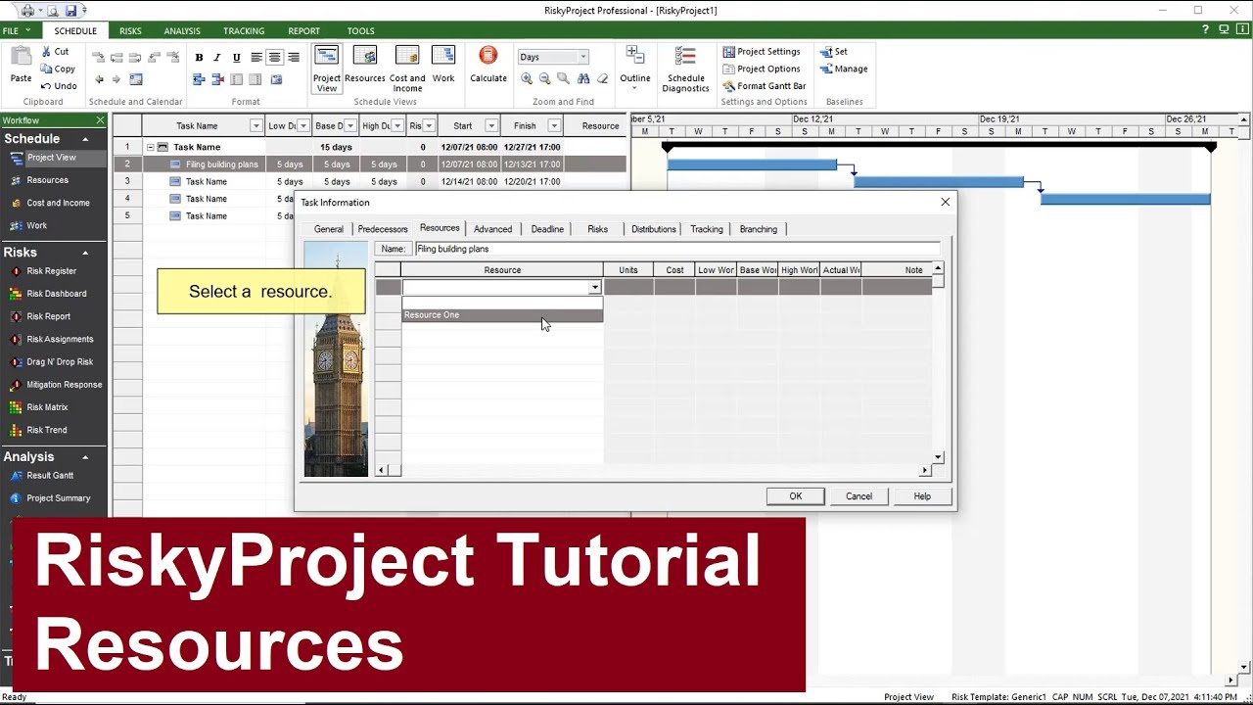Open Result Gantt in Analysis section

(50, 476)
